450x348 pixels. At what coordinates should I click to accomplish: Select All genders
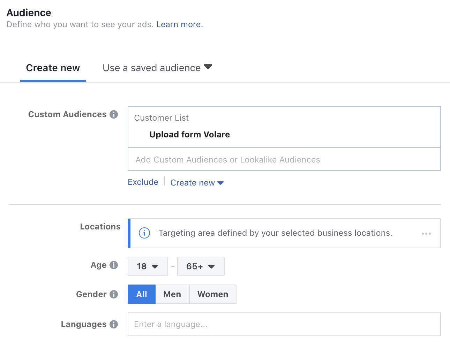pos(142,294)
